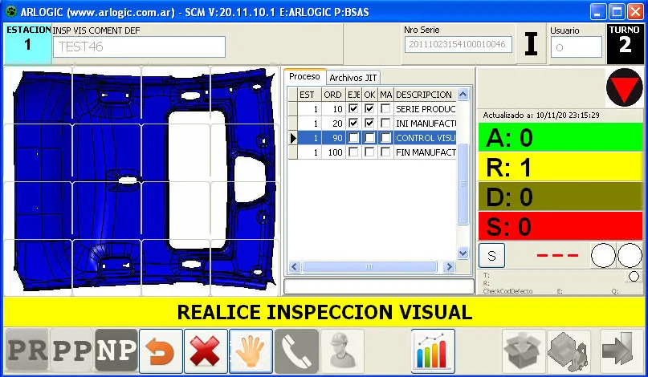Click the current row pointer arrow
Screen dimensions: 648x377
pyautogui.click(x=293, y=138)
